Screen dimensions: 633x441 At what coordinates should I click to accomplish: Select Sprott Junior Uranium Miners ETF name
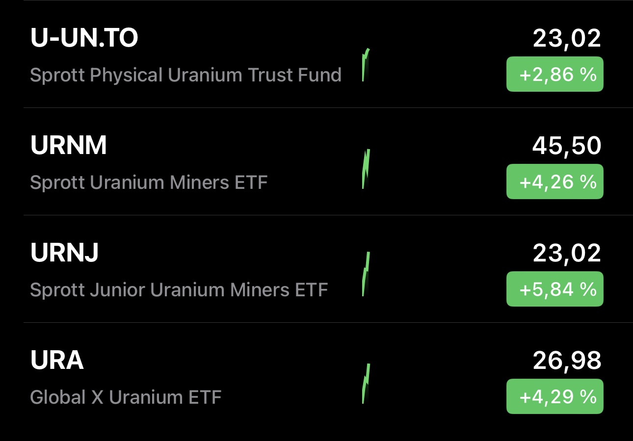click(179, 290)
